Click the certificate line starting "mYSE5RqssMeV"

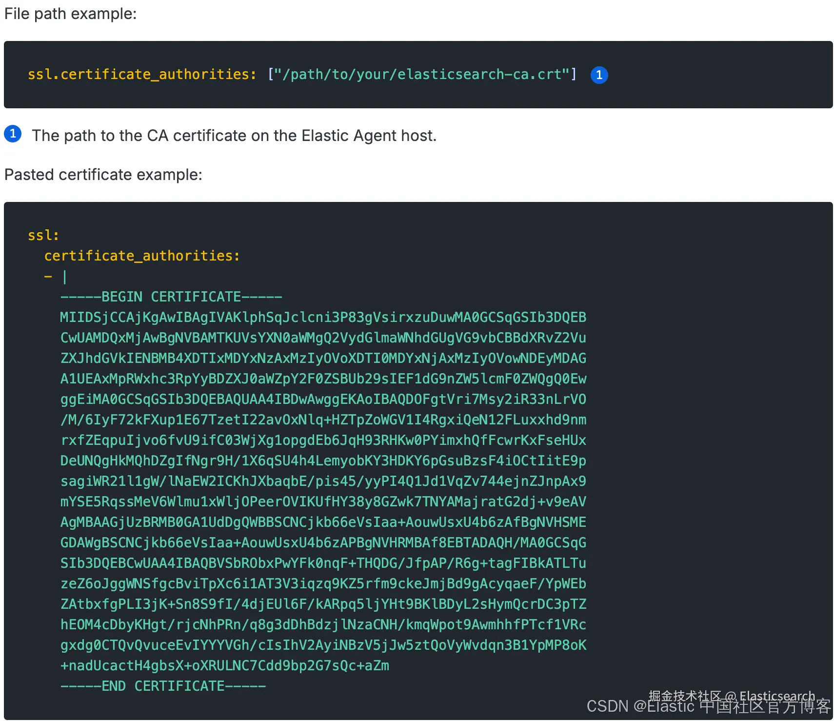[x=323, y=501]
